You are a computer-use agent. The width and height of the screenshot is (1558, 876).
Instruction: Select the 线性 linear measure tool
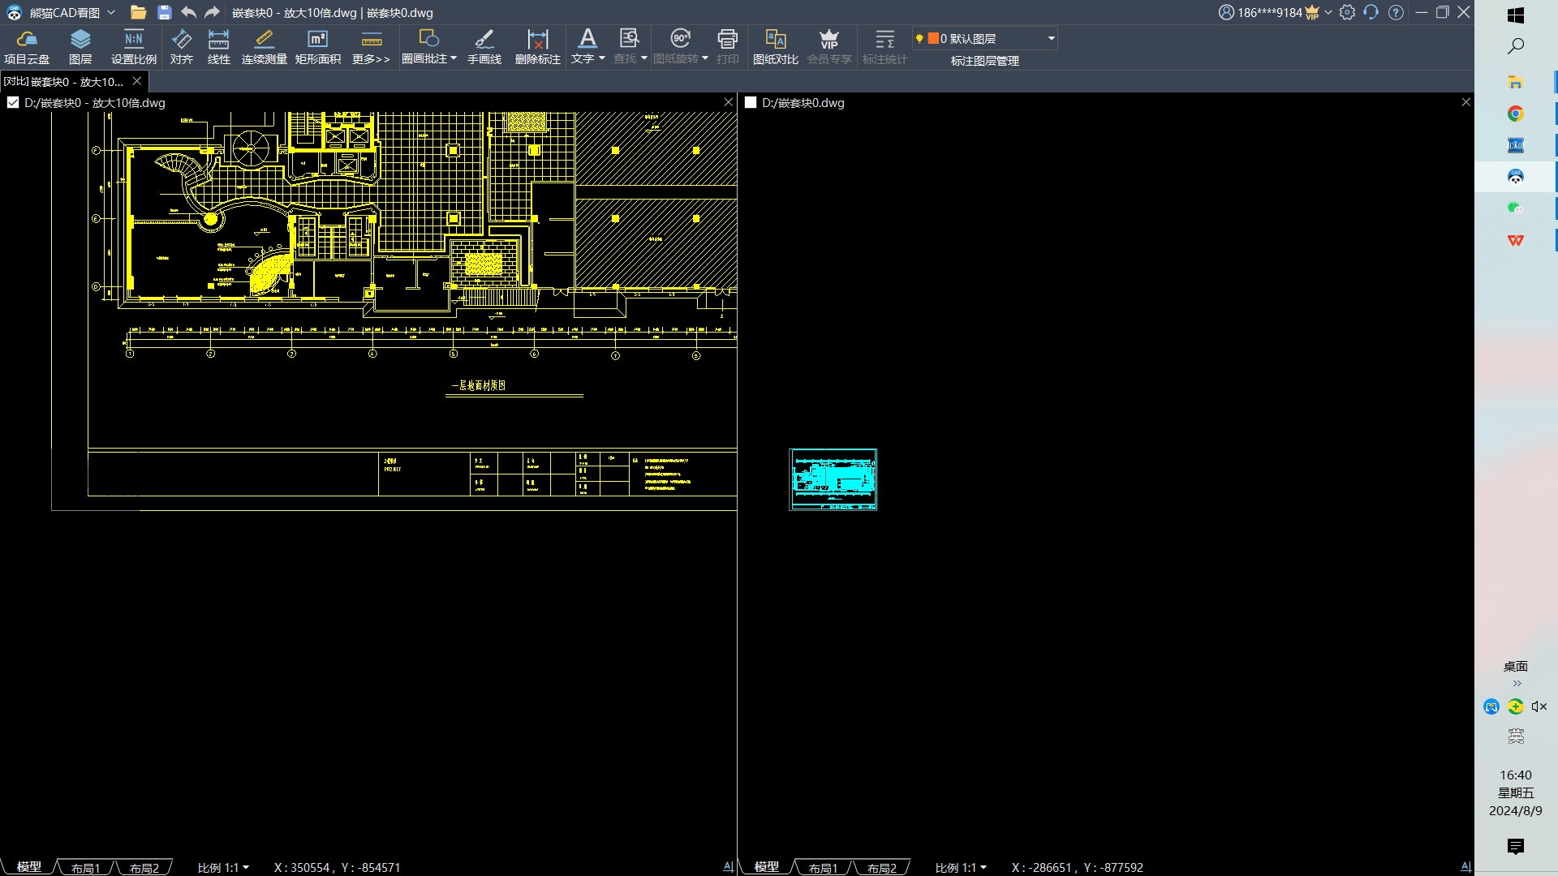click(219, 47)
